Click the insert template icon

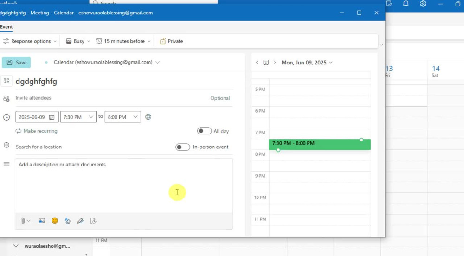pos(93,221)
